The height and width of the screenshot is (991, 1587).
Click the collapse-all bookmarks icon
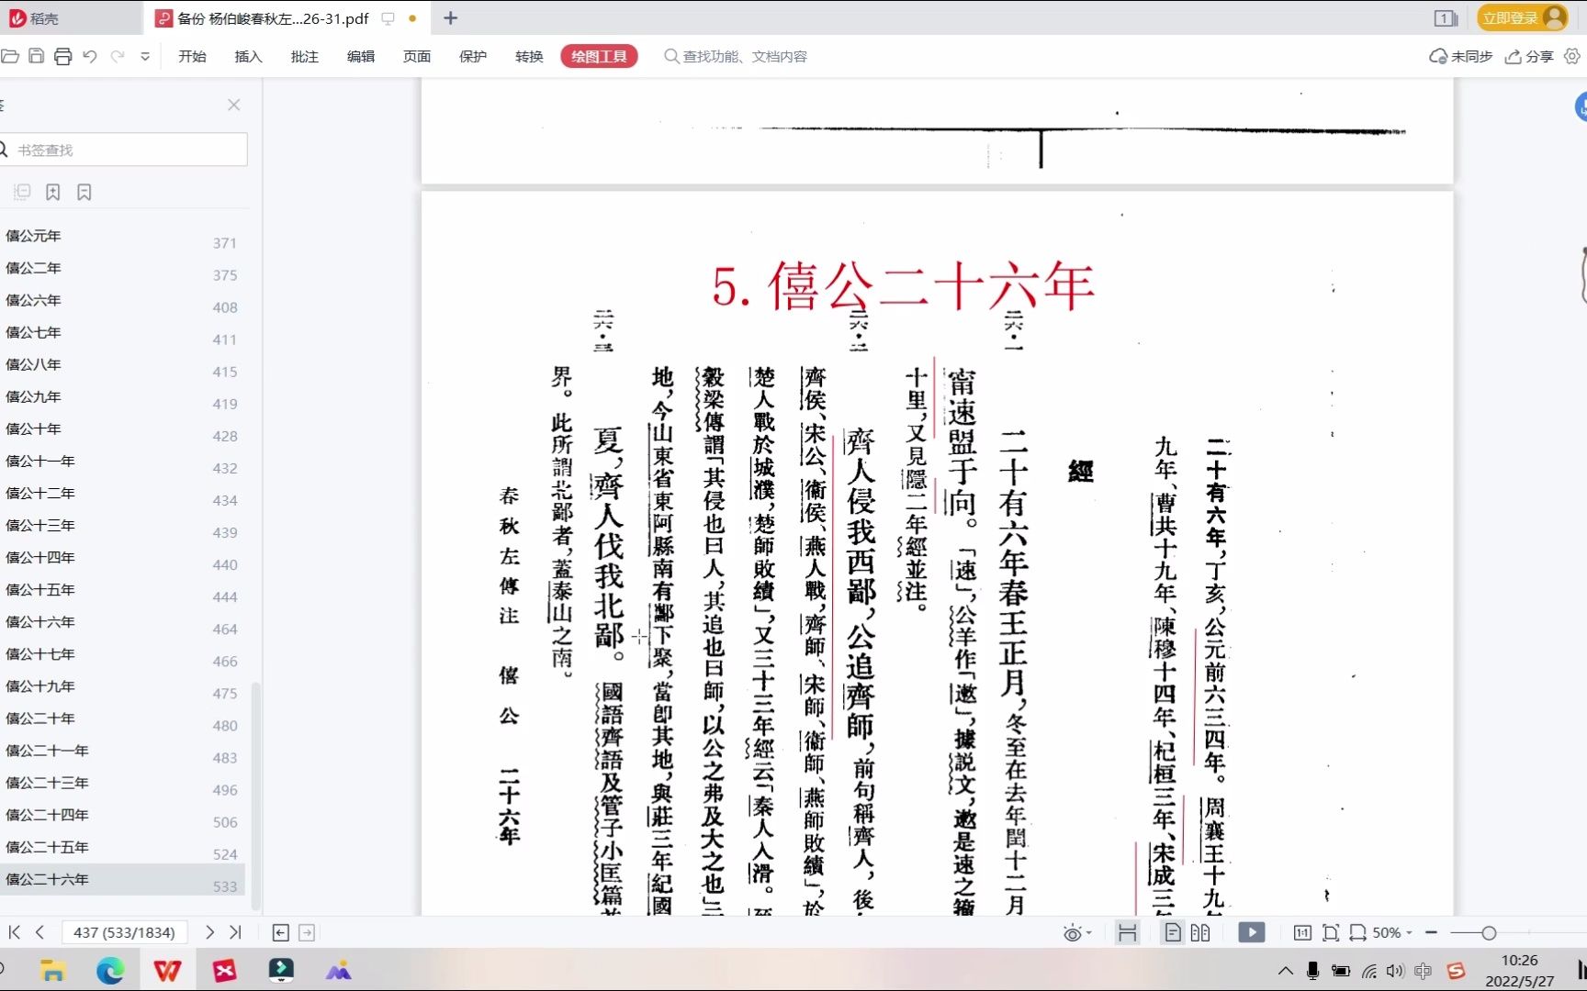coord(22,192)
